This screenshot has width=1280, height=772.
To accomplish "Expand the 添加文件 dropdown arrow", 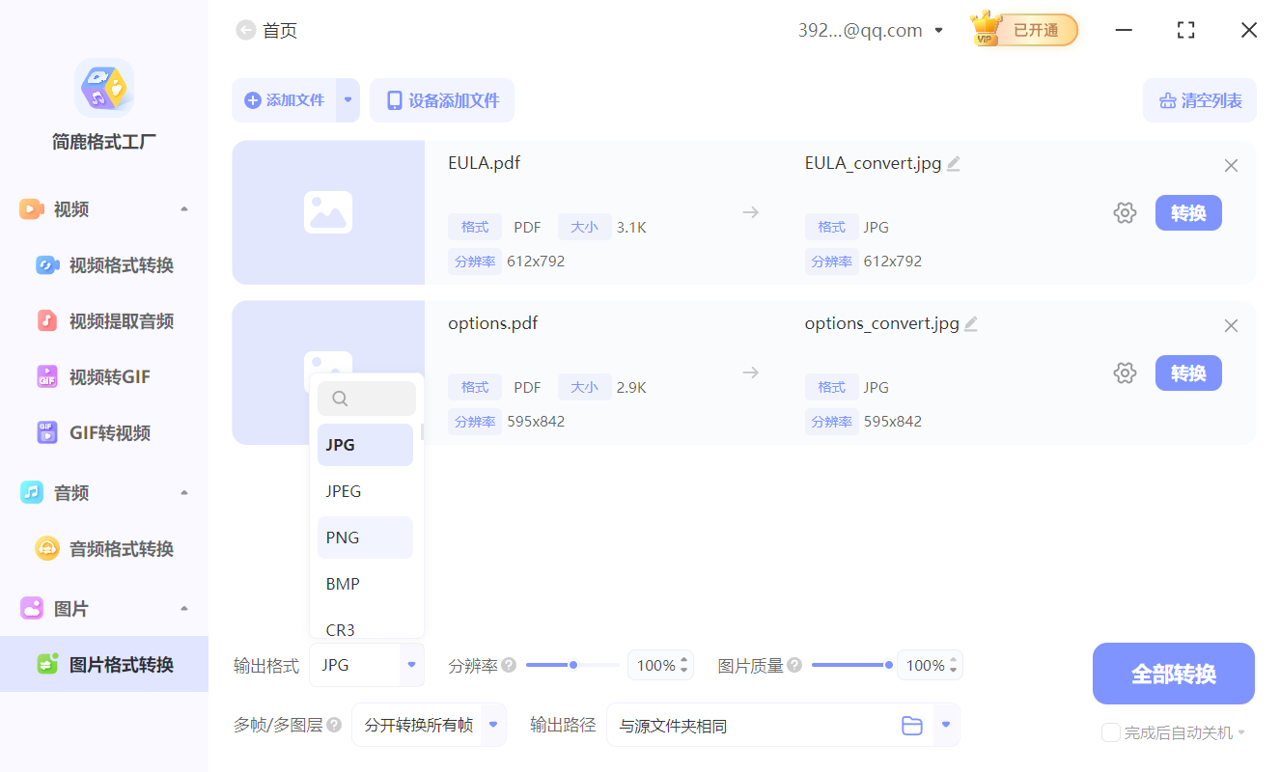I will (x=348, y=100).
